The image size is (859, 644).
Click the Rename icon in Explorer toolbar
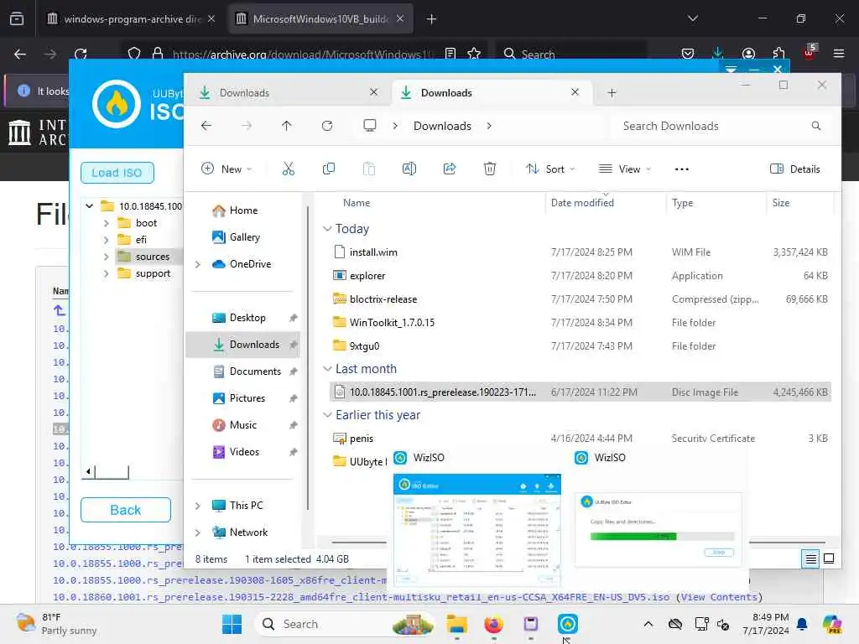409,169
